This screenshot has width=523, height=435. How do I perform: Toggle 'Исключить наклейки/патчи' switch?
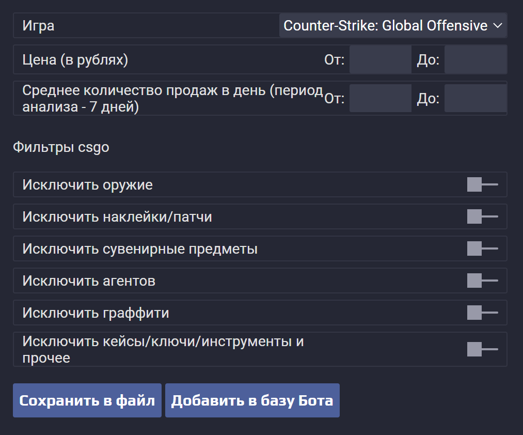[482, 216]
